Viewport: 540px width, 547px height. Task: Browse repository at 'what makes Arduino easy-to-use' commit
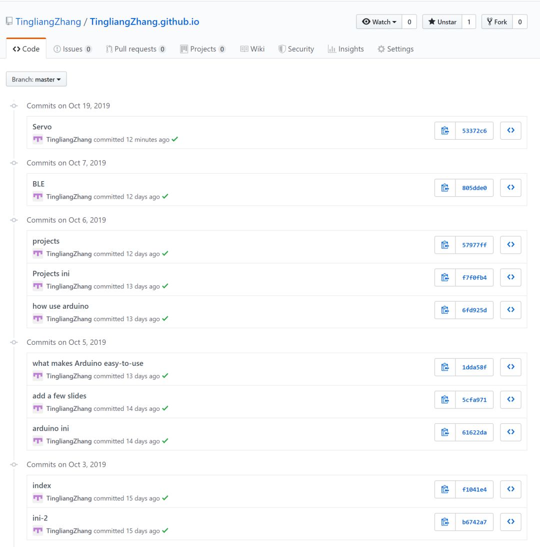[x=510, y=367]
